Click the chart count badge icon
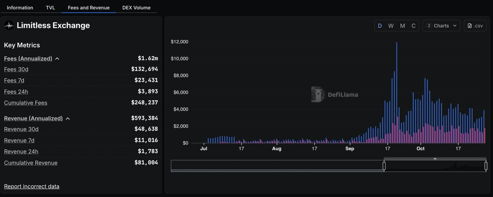 pos(429,26)
